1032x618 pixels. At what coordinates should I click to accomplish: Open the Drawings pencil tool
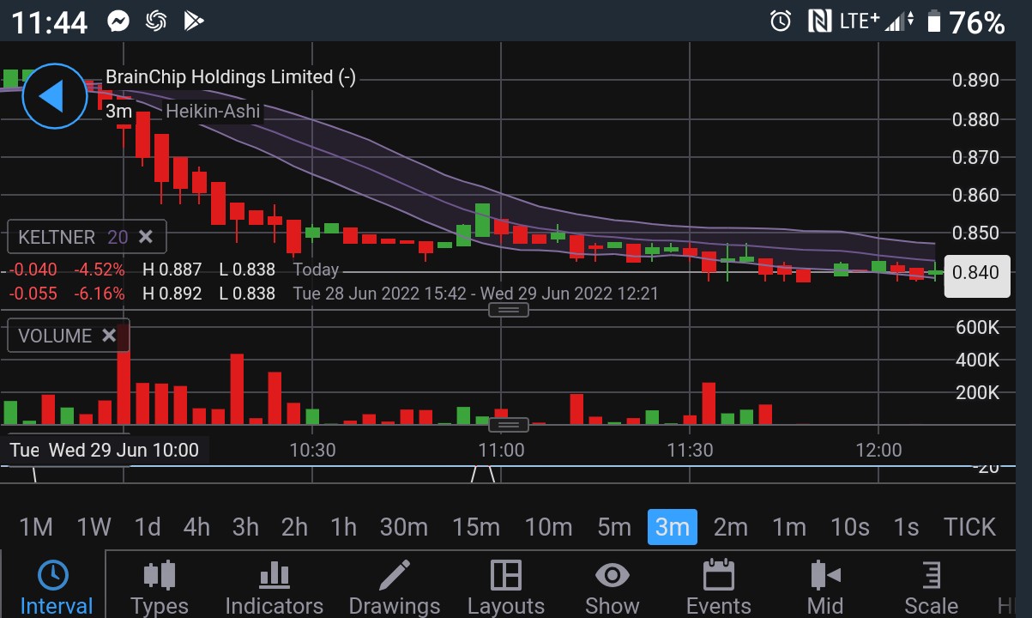point(394,576)
